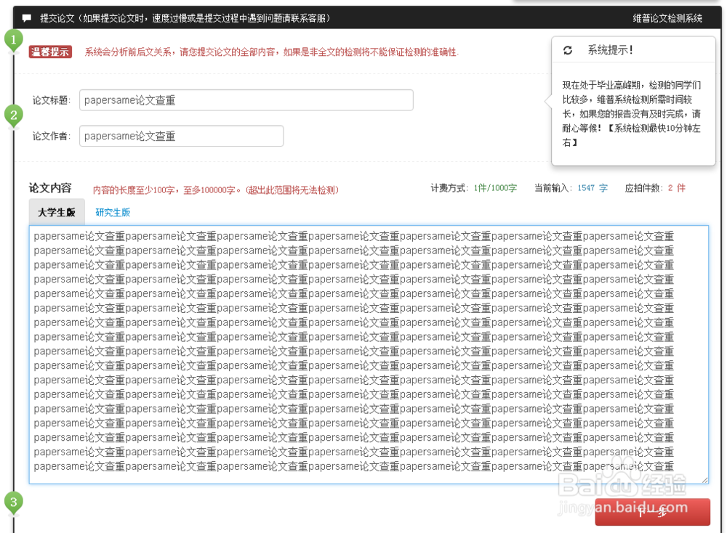Click the red 下一步 button
The height and width of the screenshot is (533, 727).
click(653, 512)
